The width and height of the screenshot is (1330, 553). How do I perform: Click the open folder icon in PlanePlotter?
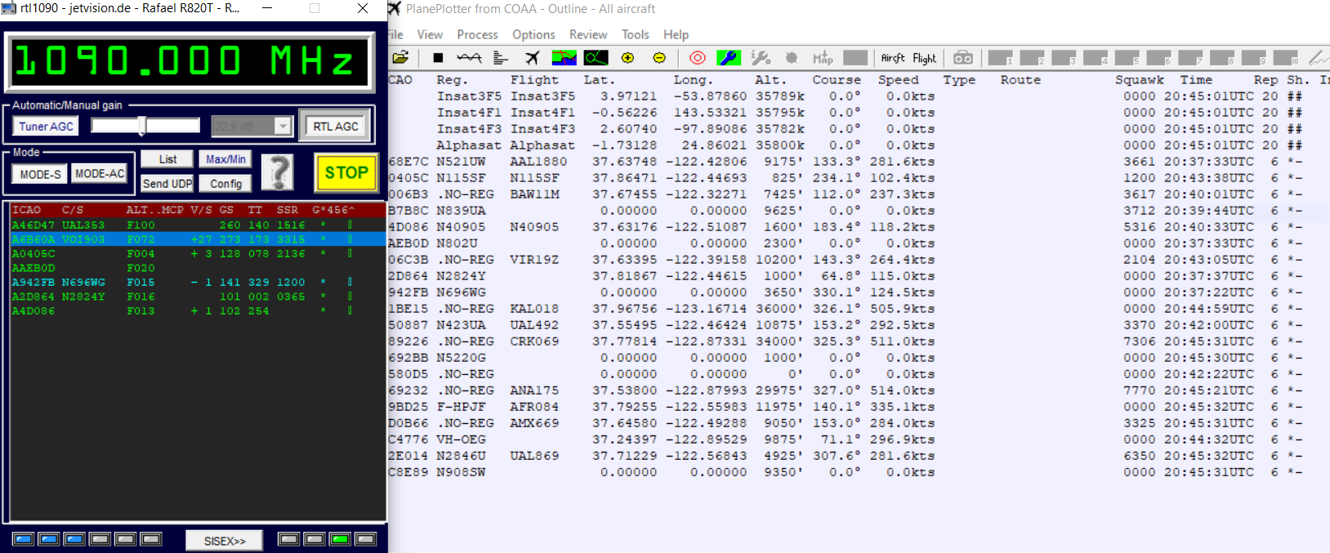400,58
